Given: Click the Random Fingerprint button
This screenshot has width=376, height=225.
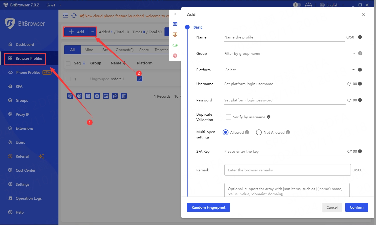Looking at the screenshot, I should point(208,207).
